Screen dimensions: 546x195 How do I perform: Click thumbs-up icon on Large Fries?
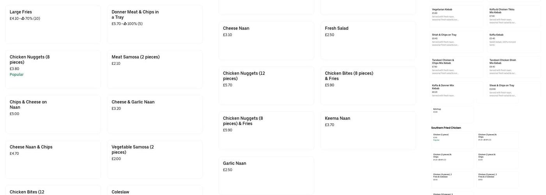[23, 18]
